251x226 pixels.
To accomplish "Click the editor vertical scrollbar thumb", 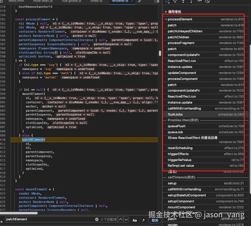I will (160, 53).
